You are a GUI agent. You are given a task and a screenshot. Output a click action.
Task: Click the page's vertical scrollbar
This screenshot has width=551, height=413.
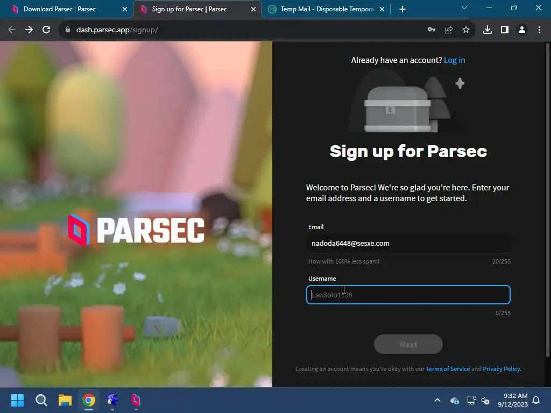pyautogui.click(x=547, y=200)
